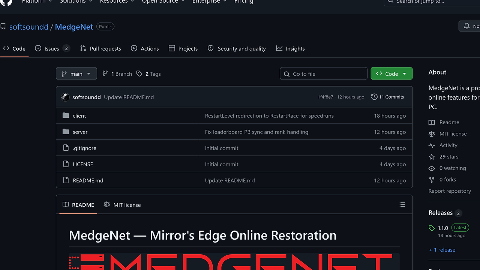Open the LICENSE row Initial commit message
480x270 pixels.
tap(222, 164)
